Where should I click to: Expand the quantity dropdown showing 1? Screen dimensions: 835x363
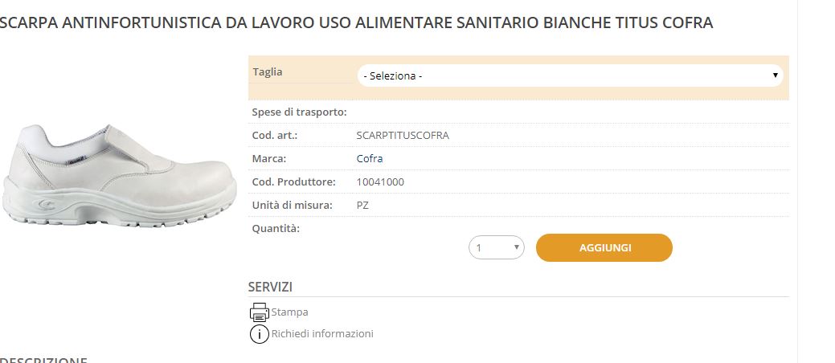[497, 248]
